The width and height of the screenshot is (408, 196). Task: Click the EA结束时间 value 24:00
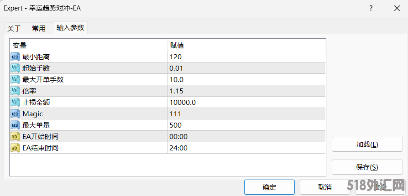(178, 148)
